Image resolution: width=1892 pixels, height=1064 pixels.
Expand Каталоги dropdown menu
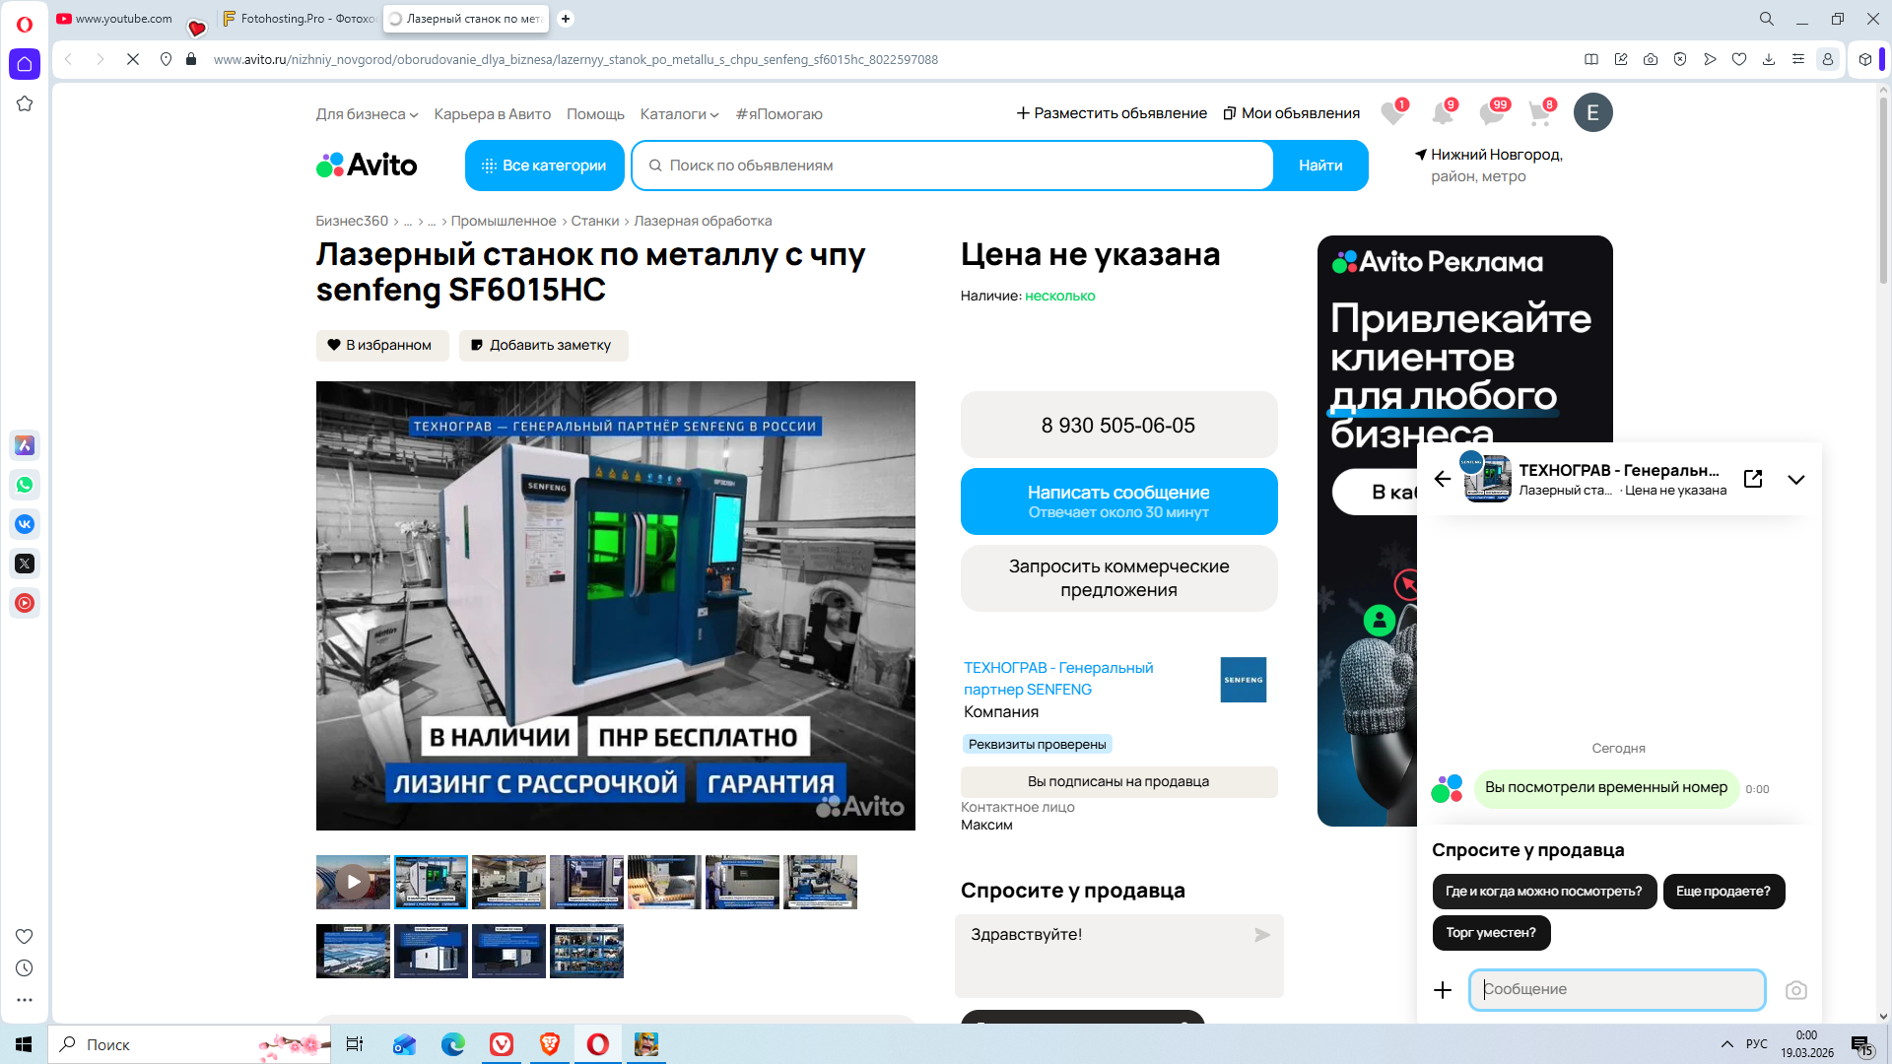tap(679, 114)
